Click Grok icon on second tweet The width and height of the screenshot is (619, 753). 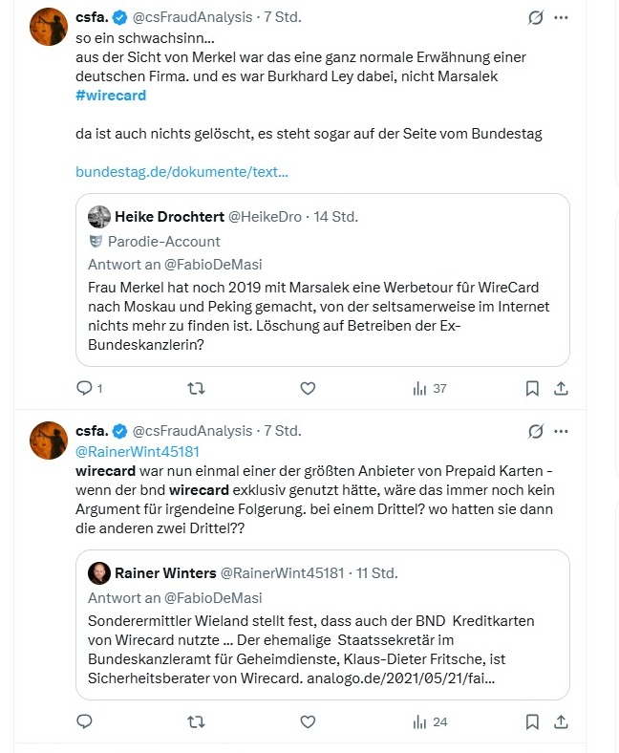[x=536, y=430]
